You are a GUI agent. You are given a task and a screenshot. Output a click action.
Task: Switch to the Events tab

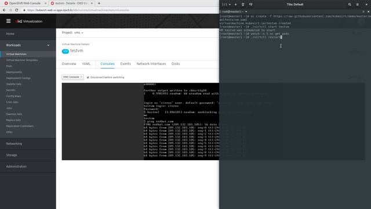125,64
